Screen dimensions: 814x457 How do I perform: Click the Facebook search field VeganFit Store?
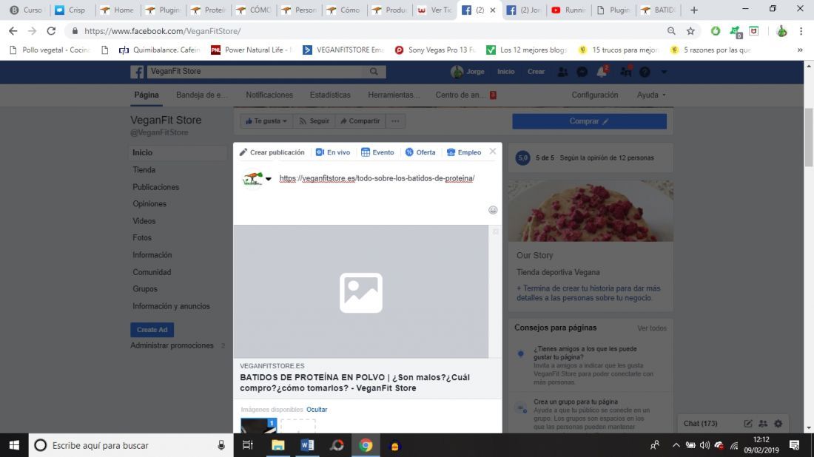(x=255, y=72)
